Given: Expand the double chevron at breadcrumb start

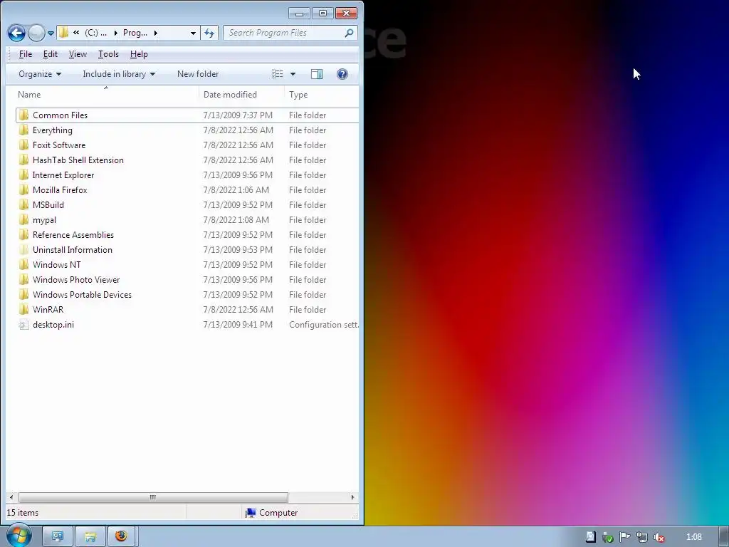Looking at the screenshot, I should pos(75,33).
